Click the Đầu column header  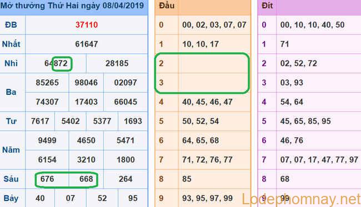coord(167,6)
